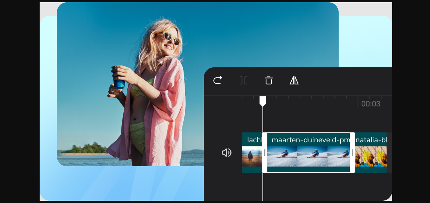The width and height of the screenshot is (430, 203).
Task: Click right trim handle of selected clip
Action: pos(352,153)
